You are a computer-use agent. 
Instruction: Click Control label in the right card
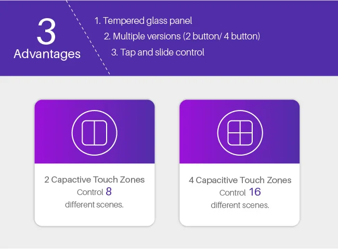[232, 192]
